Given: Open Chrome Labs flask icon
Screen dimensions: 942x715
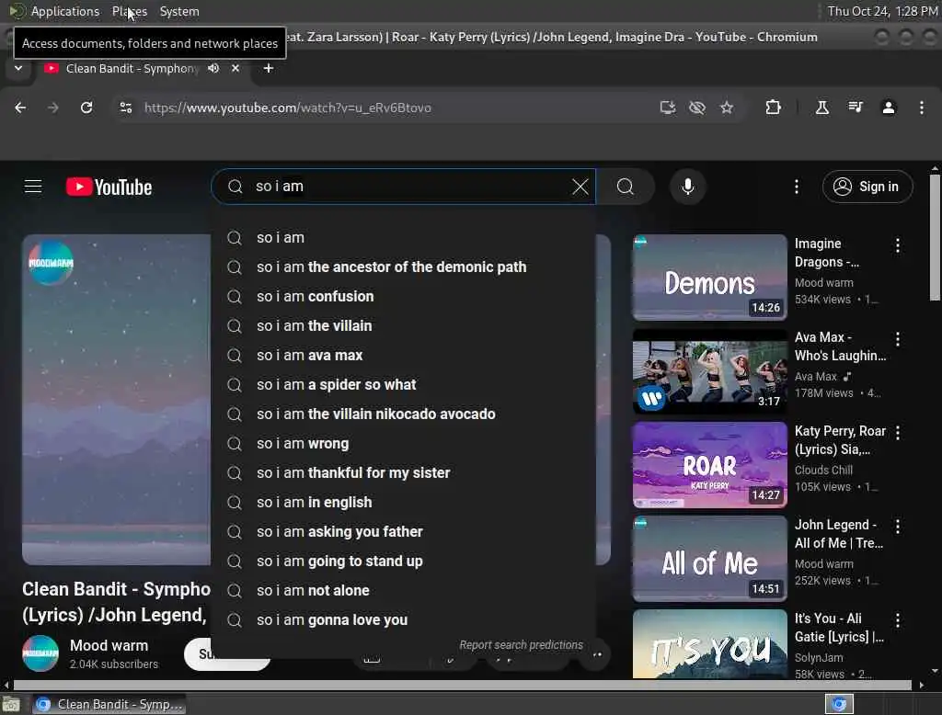Looking at the screenshot, I should (821, 108).
